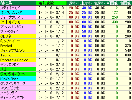Click the 単回値 column header
Viewport: 132px width, 100px height.
click(112, 3)
